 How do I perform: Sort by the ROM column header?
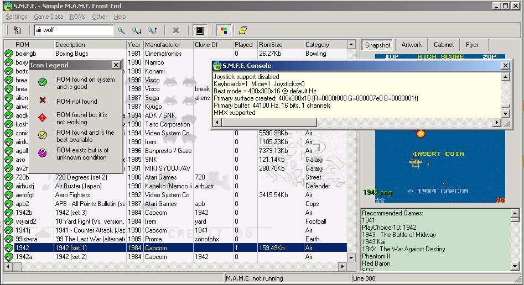coord(34,44)
